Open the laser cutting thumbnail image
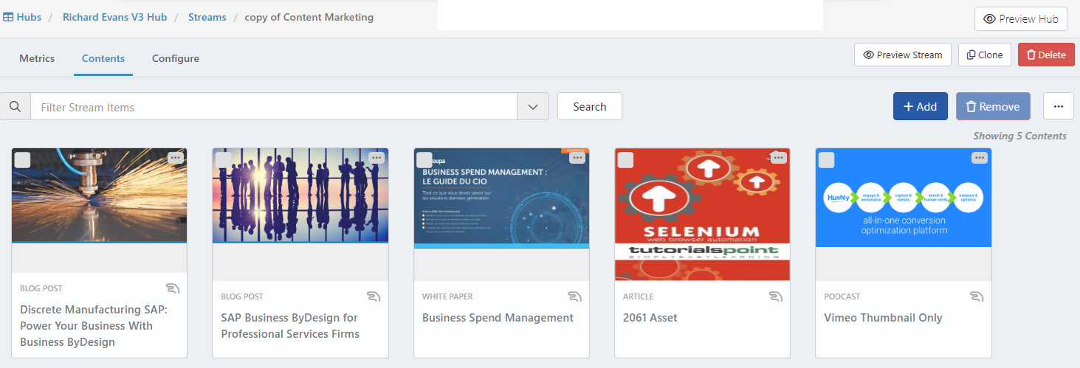 point(100,195)
